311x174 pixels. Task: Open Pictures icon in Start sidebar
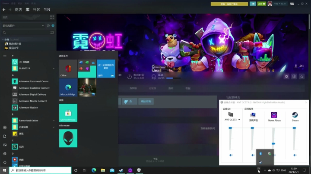point(5,145)
